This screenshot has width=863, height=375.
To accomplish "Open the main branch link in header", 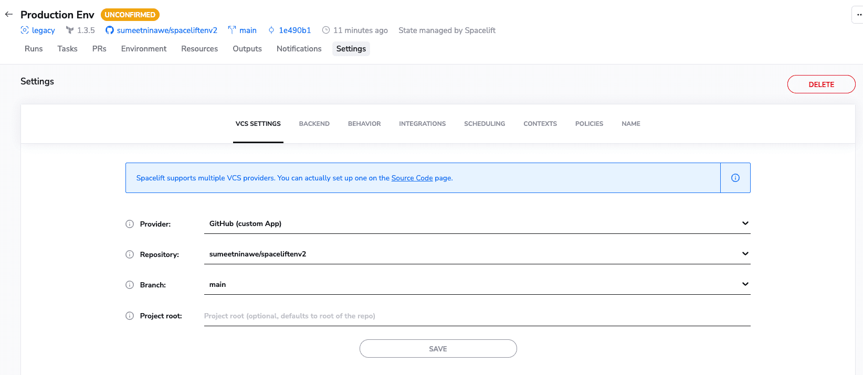I will (x=248, y=30).
